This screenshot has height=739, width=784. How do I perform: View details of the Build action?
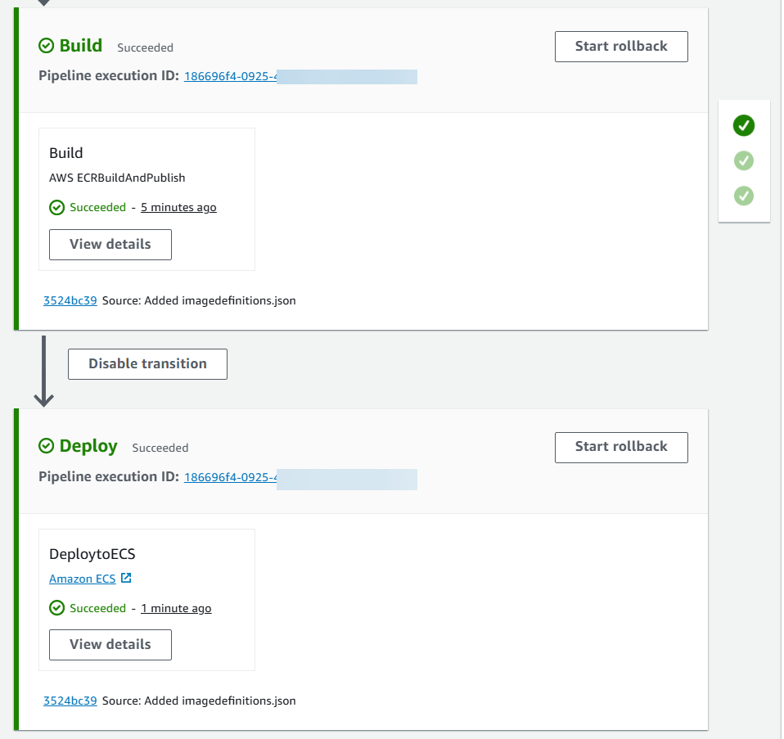coord(110,244)
